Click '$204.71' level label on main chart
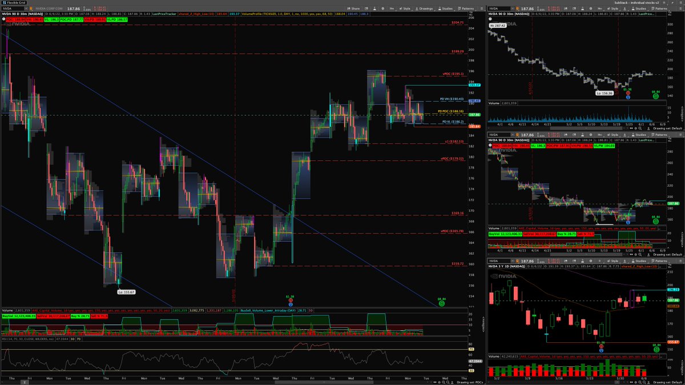The height and width of the screenshot is (385, 685). pyautogui.click(x=458, y=22)
